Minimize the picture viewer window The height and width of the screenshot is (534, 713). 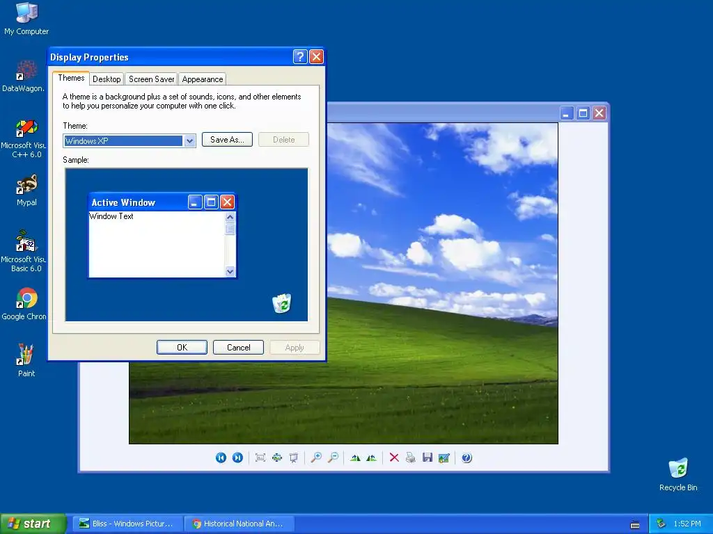coord(567,113)
